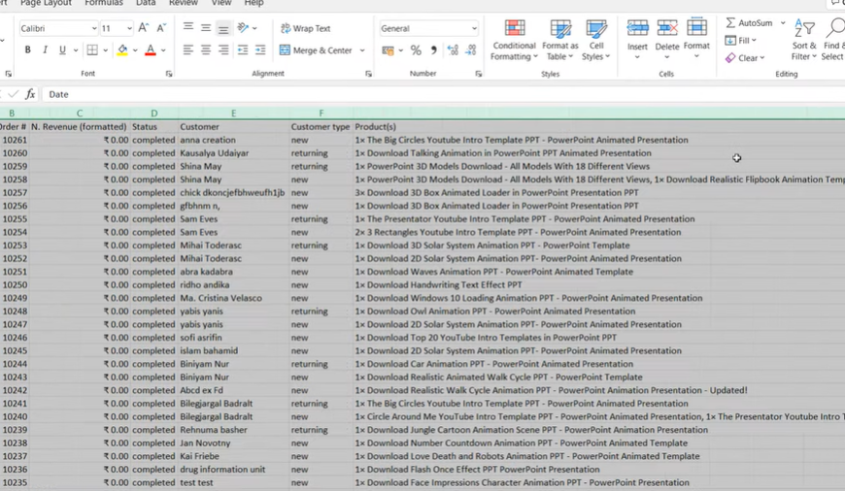Open borders dropdown arrow

pos(106,50)
